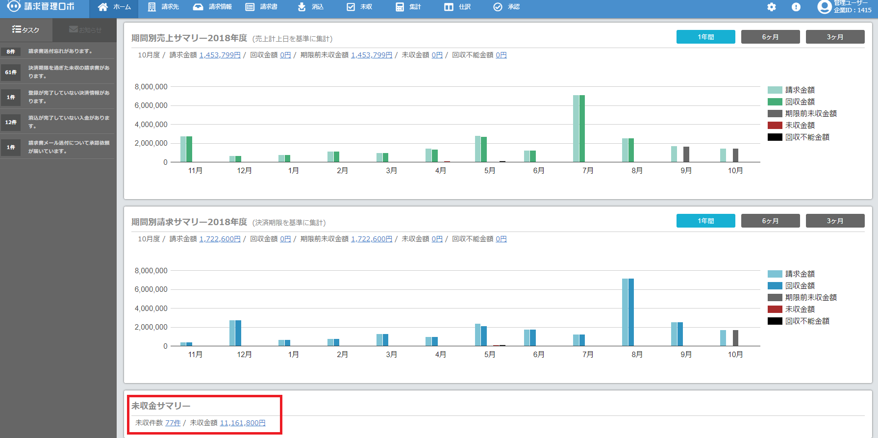Viewport: 878px width, 438px height.
Task: Toggle 回収金額 legend in sales chart
Action: coord(800,102)
